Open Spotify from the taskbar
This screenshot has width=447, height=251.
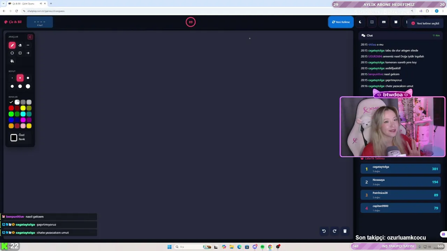pos(262,247)
